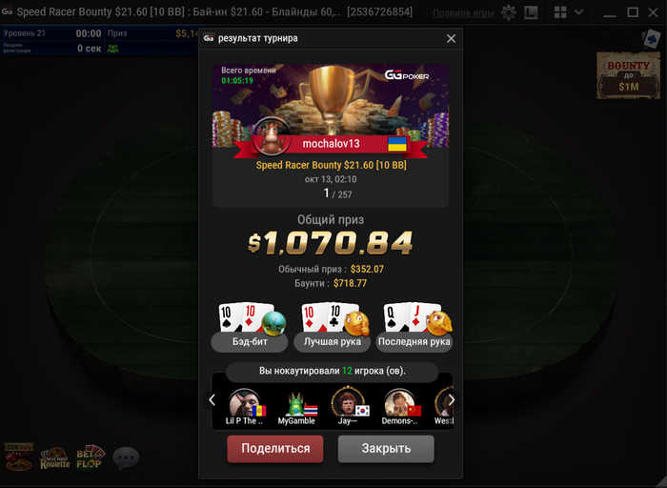
Task: Show previous knocked-out players with left arrow
Action: (x=212, y=400)
